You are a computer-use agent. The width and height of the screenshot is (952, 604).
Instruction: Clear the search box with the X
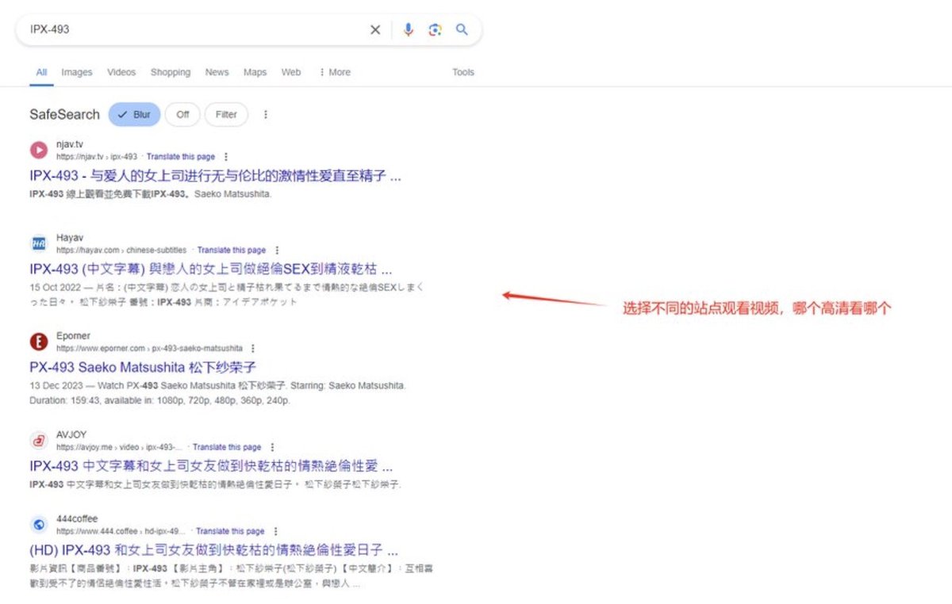[374, 29]
